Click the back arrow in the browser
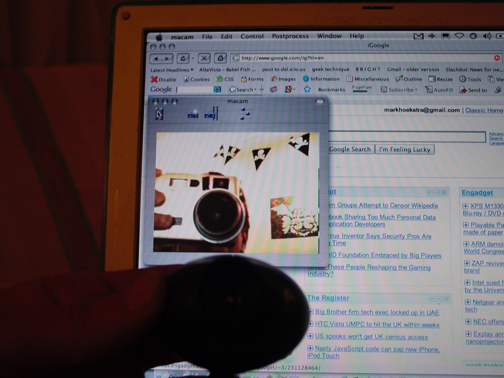The image size is (504, 378). (x=156, y=59)
